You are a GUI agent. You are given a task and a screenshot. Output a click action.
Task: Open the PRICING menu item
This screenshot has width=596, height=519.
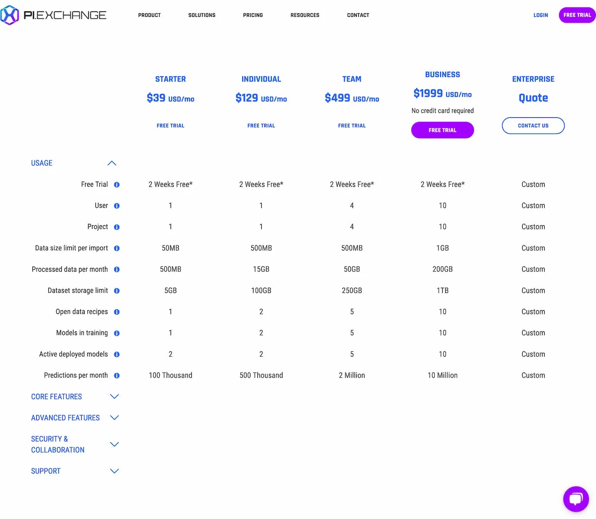[x=253, y=15]
